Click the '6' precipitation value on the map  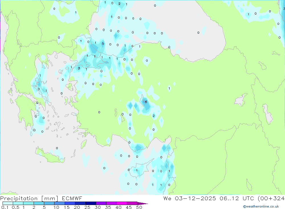tap(146, 102)
